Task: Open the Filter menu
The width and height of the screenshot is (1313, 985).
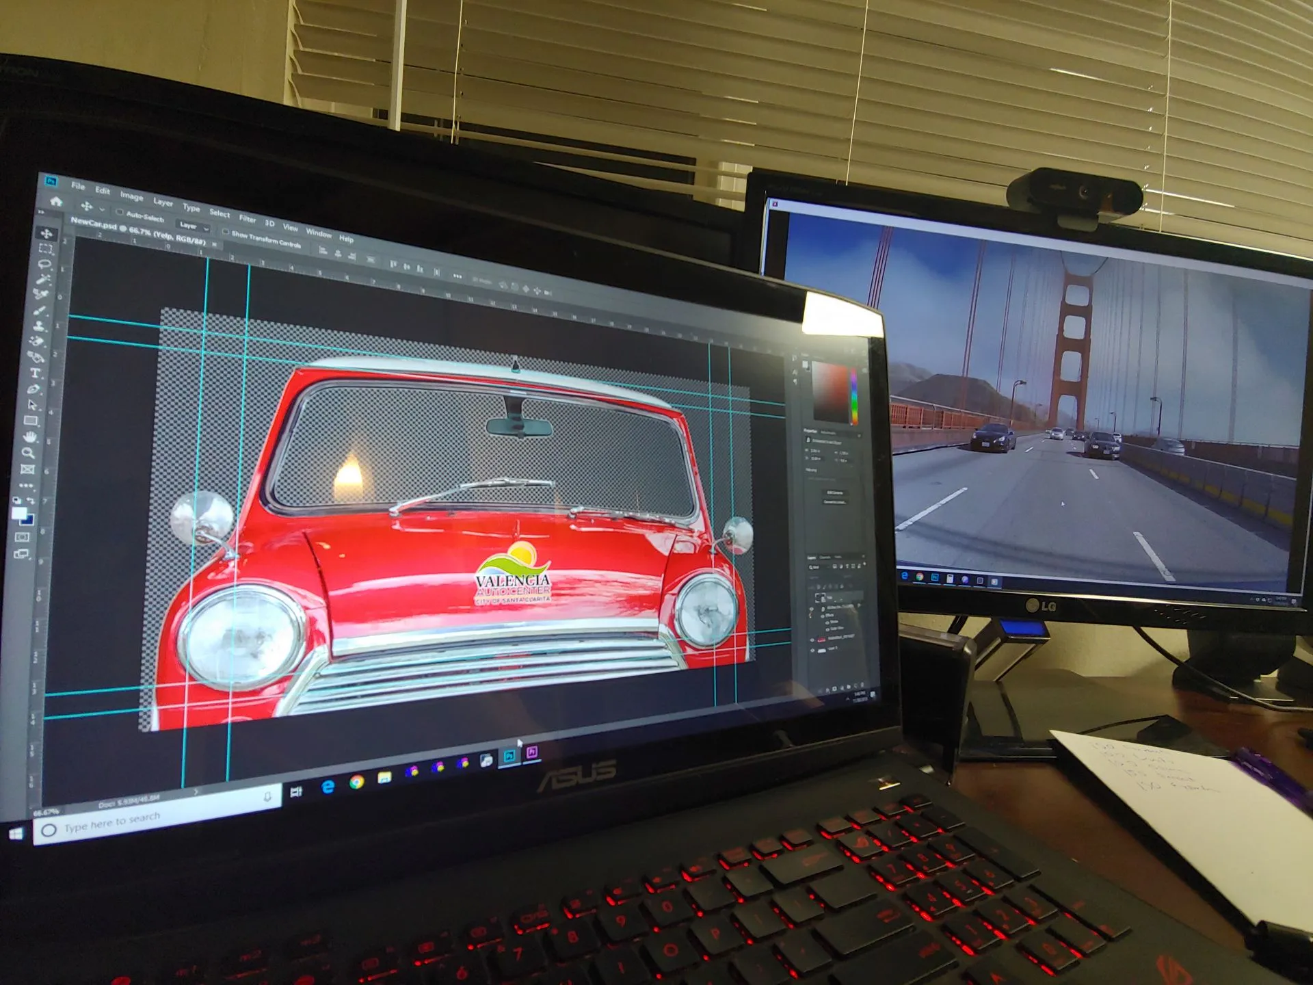Action: pyautogui.click(x=248, y=218)
